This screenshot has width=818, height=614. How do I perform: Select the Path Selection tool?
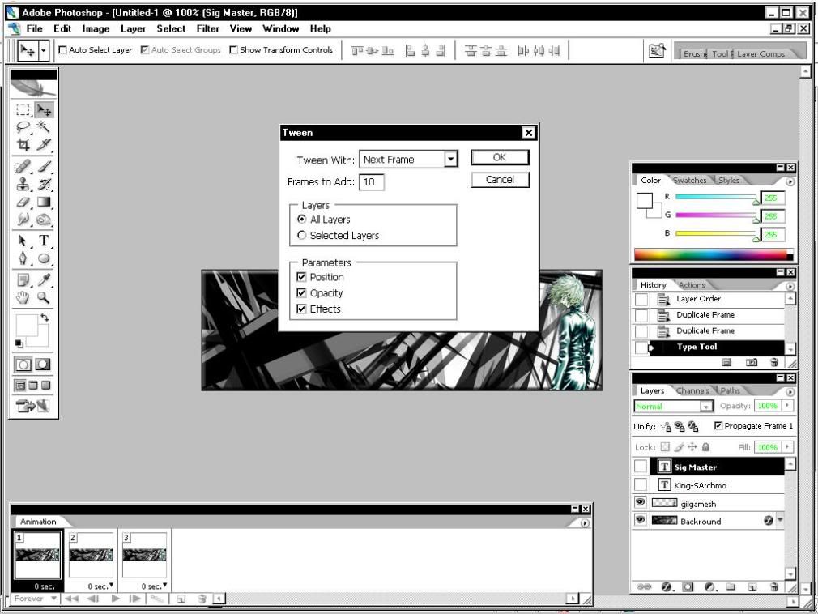pyautogui.click(x=23, y=241)
